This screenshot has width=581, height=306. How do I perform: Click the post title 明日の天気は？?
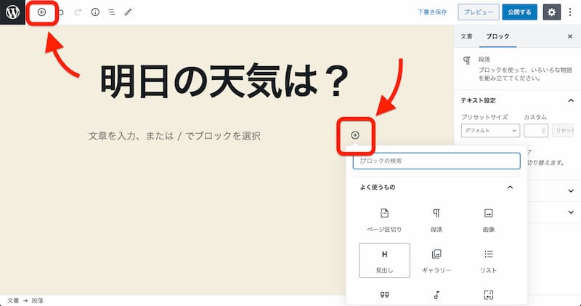click(x=224, y=81)
